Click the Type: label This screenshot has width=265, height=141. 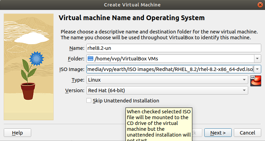(78, 80)
